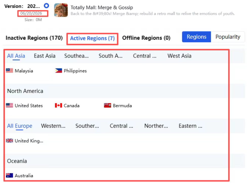Image resolution: width=247 pixels, height=185 pixels.
Task: Open the Inactive Regions (170) tab
Action: point(34,38)
